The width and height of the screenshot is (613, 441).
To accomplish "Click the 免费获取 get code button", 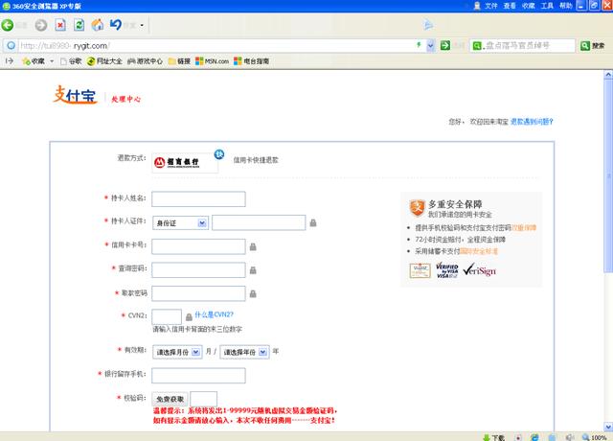I will tap(170, 399).
